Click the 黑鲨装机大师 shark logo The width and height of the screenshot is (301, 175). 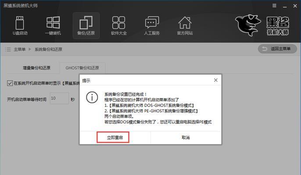pyautogui.click(x=262, y=25)
